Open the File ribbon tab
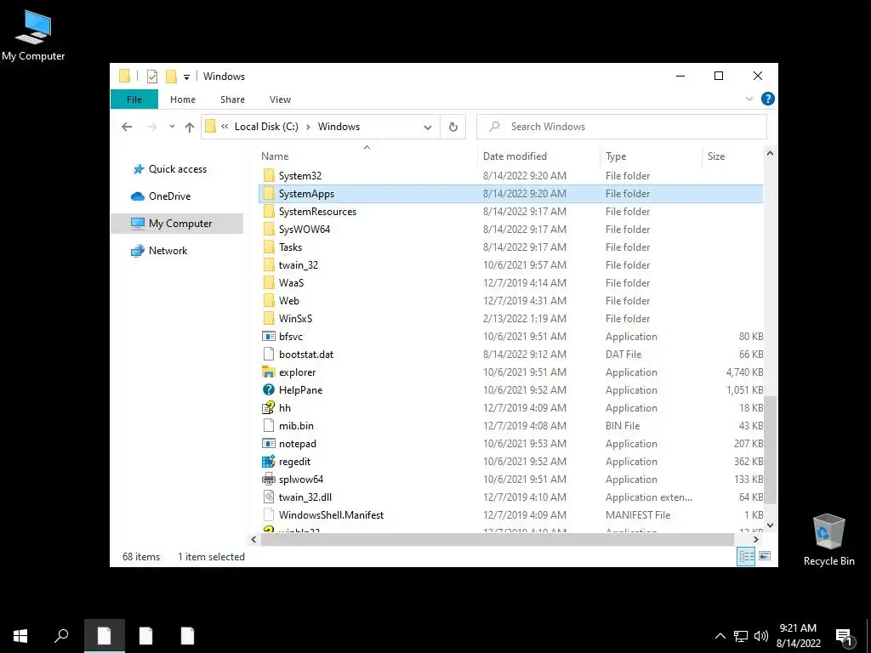871x653 pixels. coord(134,99)
